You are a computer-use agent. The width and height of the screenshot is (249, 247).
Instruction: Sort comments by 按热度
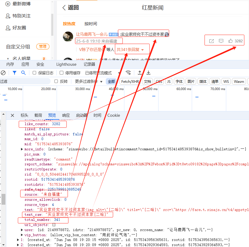coord(69,24)
